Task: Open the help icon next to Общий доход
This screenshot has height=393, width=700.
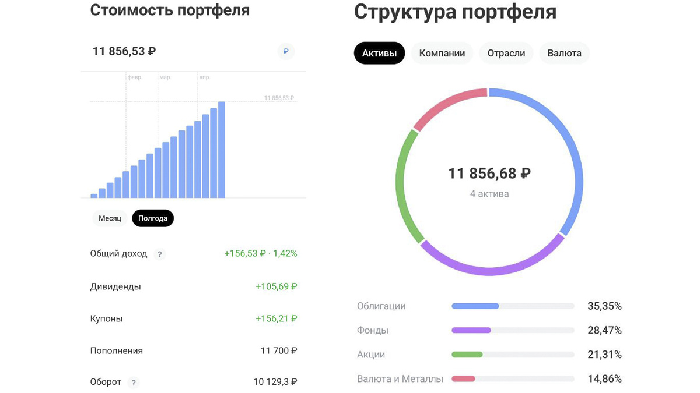Action: [x=160, y=254]
